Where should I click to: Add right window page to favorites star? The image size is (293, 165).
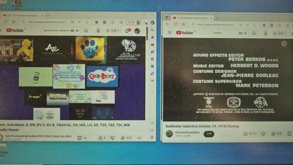pos(255,25)
